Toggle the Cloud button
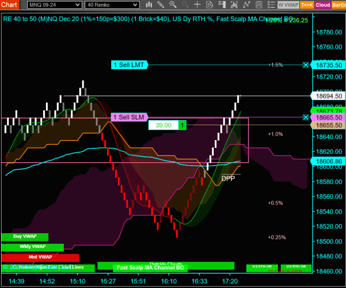 [x=323, y=5]
